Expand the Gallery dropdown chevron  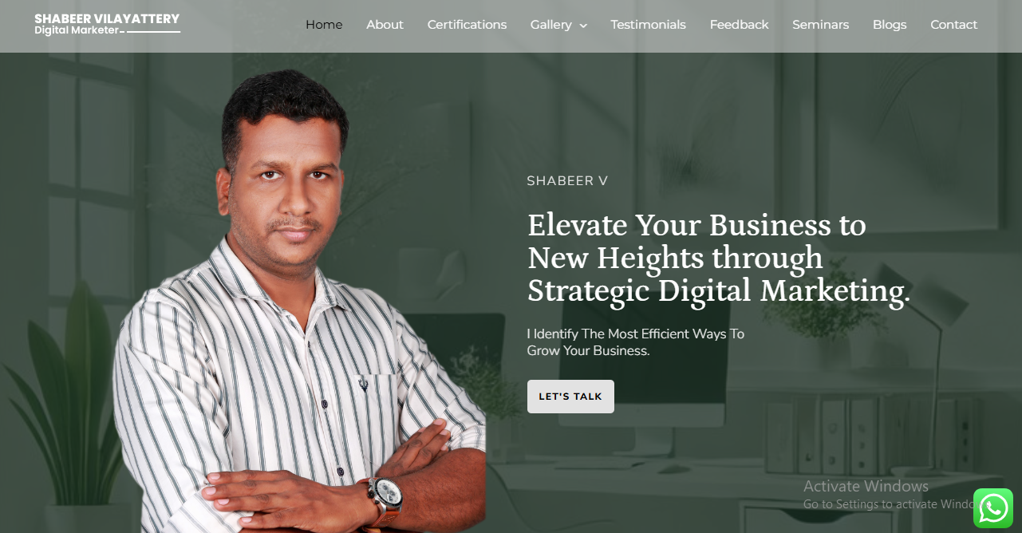tap(583, 26)
